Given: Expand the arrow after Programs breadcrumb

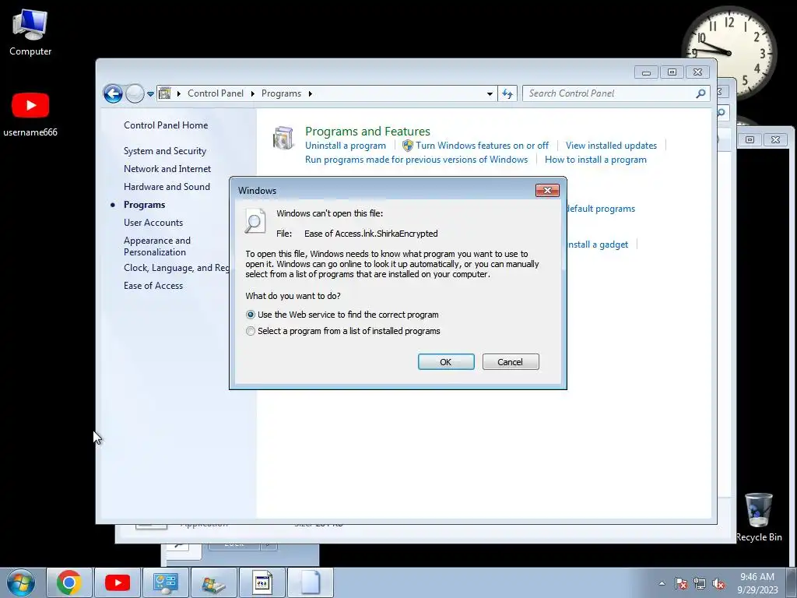Looking at the screenshot, I should pos(310,93).
